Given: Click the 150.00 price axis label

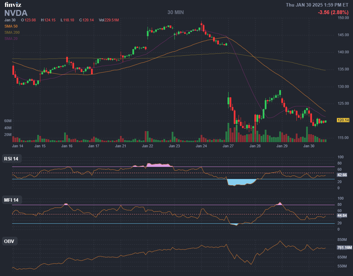Looking at the screenshot, I should click(x=343, y=18).
